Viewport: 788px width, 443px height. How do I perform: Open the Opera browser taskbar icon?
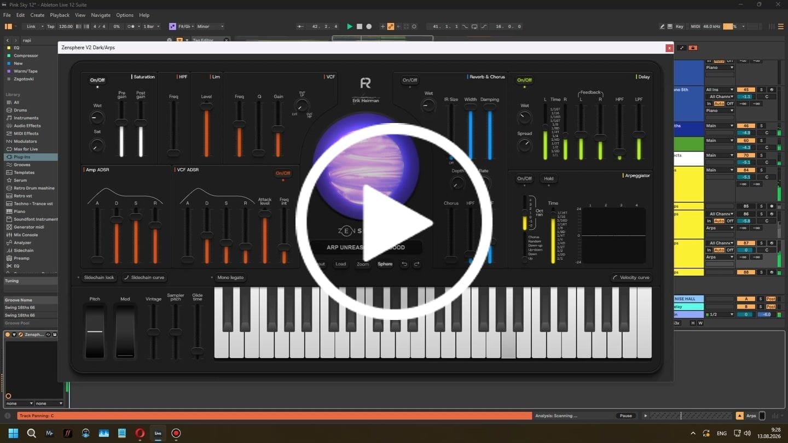[x=140, y=433]
